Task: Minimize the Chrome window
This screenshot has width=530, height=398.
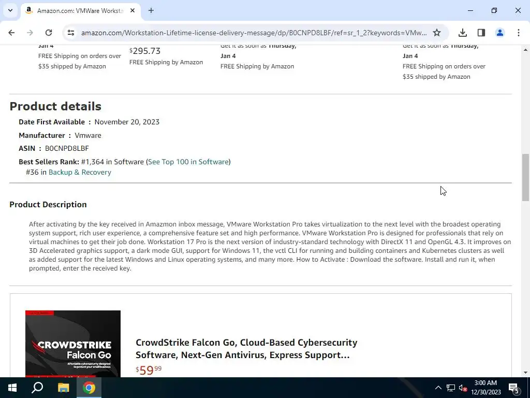Action: point(470,10)
